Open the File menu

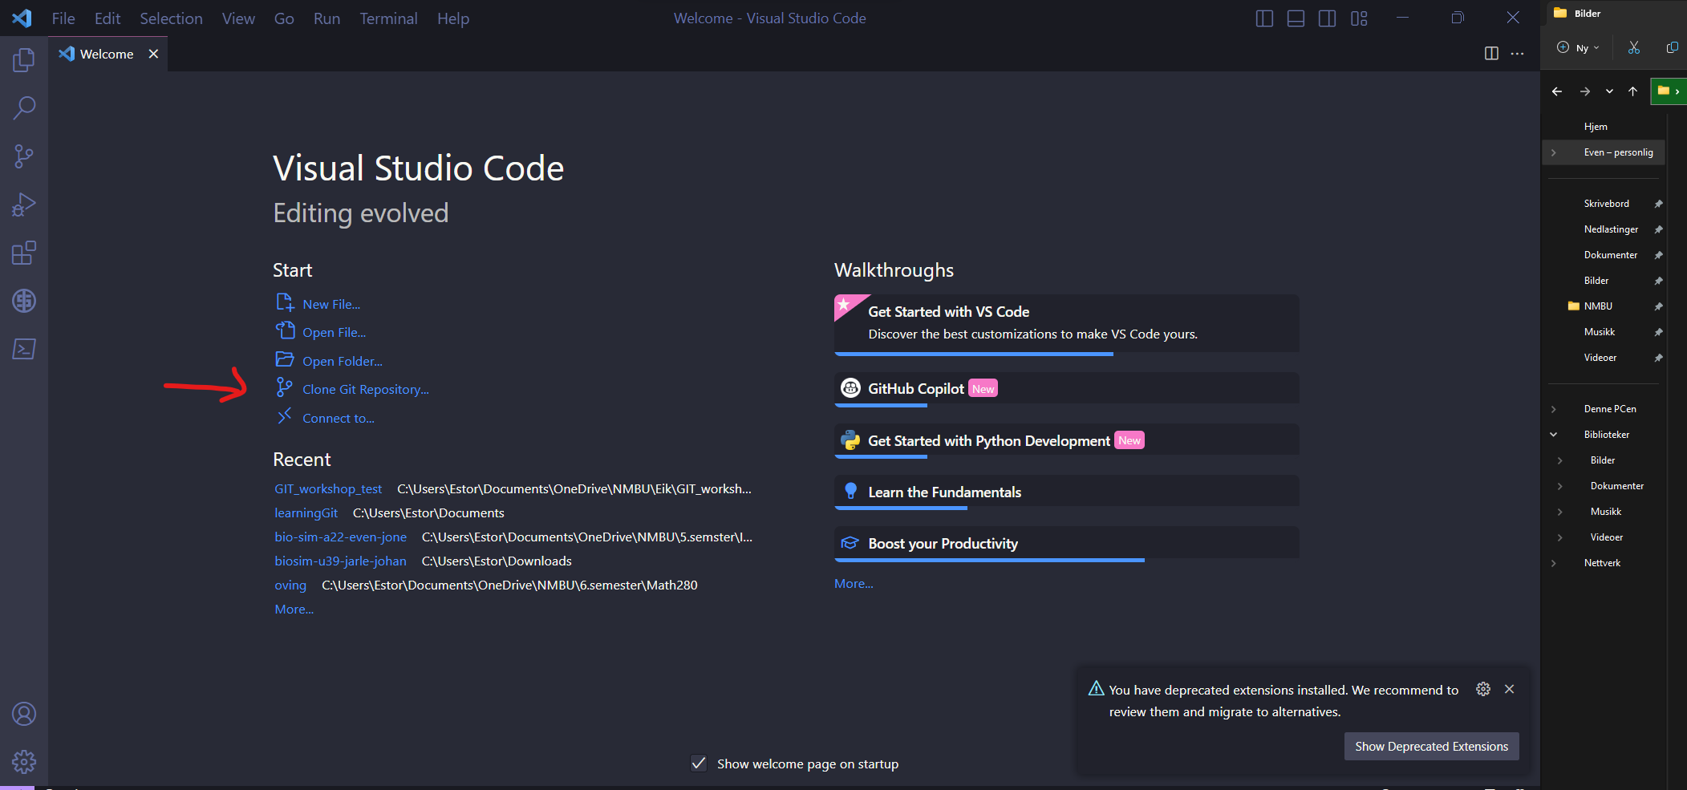point(63,18)
